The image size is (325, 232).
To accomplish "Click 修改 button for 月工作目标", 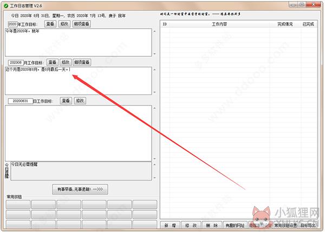I will tap(66, 62).
